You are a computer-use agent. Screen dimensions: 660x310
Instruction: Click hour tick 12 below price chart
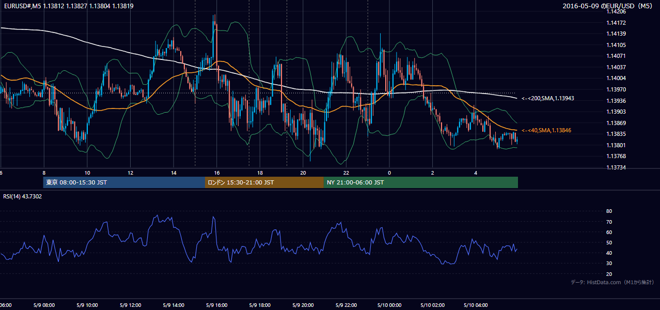[x=130, y=173]
